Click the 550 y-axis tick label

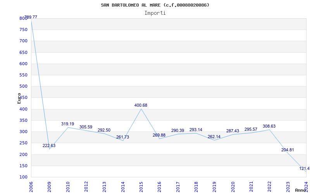tap(23, 75)
